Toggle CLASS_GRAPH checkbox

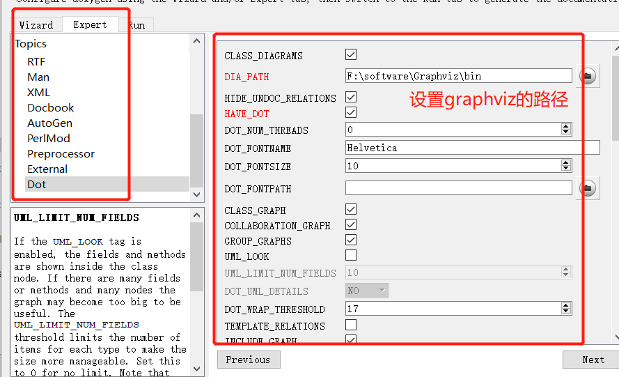350,210
